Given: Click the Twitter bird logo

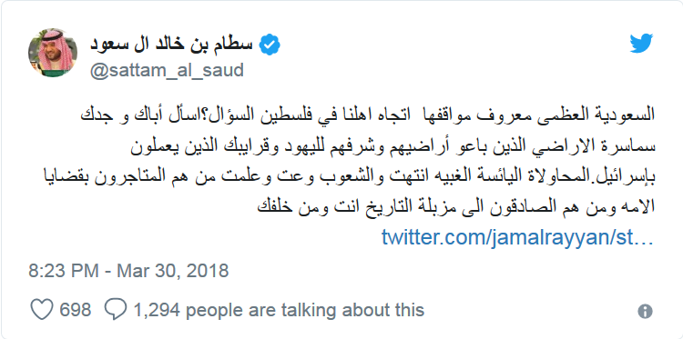Looking at the screenshot, I should pyautogui.click(x=641, y=44).
